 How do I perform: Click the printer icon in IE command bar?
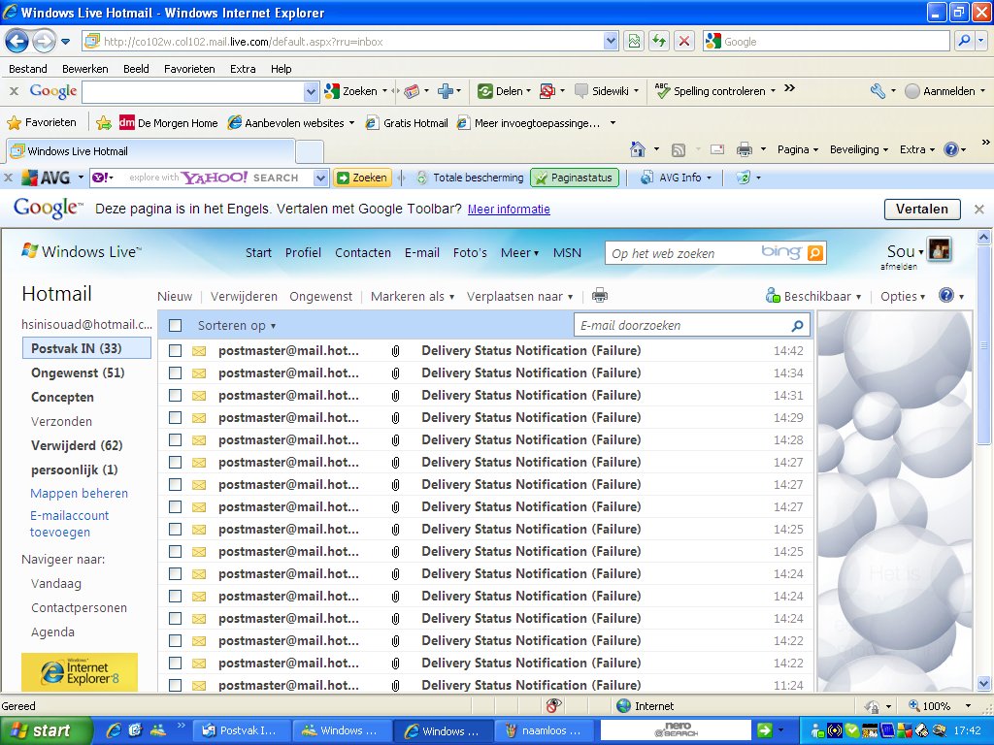pyautogui.click(x=745, y=149)
